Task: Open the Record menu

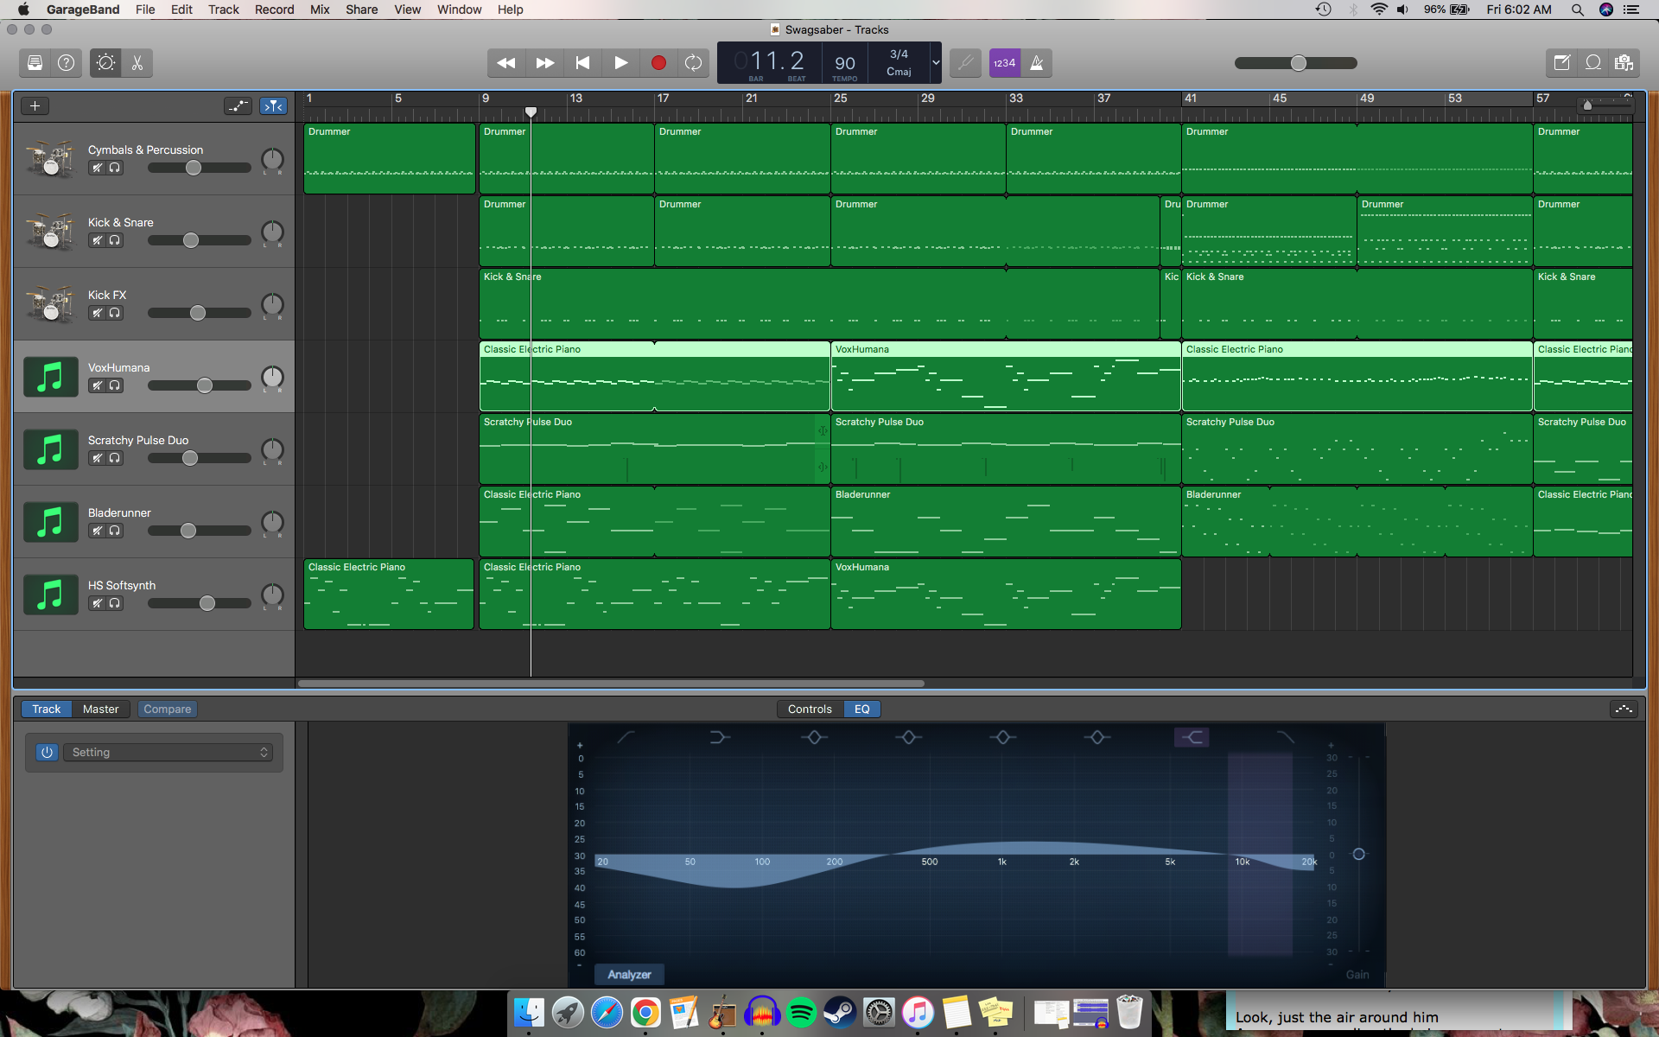Action: [274, 10]
